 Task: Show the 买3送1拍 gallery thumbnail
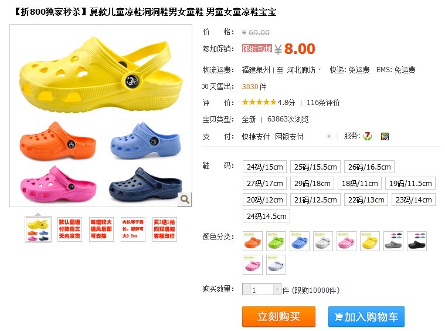pyautogui.click(x=165, y=229)
